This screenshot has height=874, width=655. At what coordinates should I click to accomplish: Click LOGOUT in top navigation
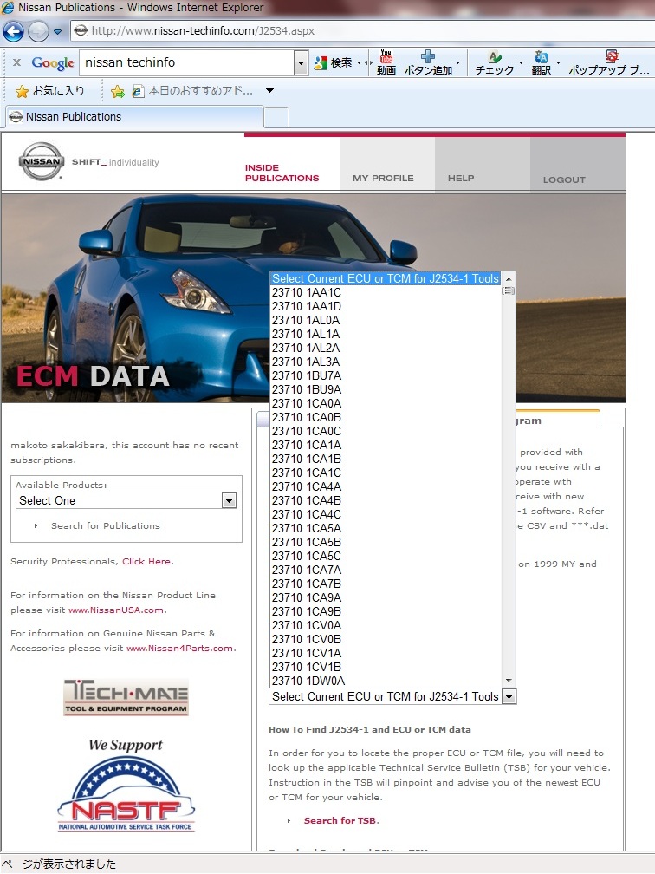pyautogui.click(x=564, y=179)
